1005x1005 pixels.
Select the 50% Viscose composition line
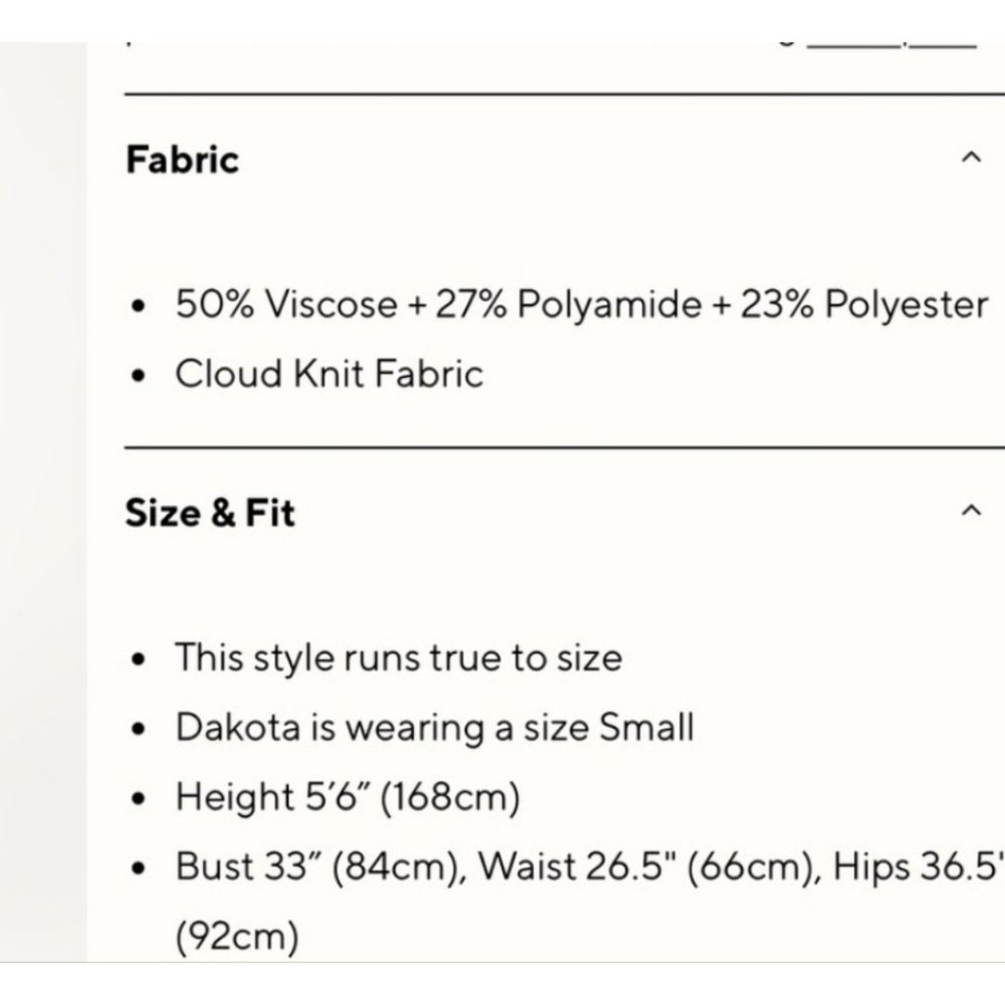(582, 303)
